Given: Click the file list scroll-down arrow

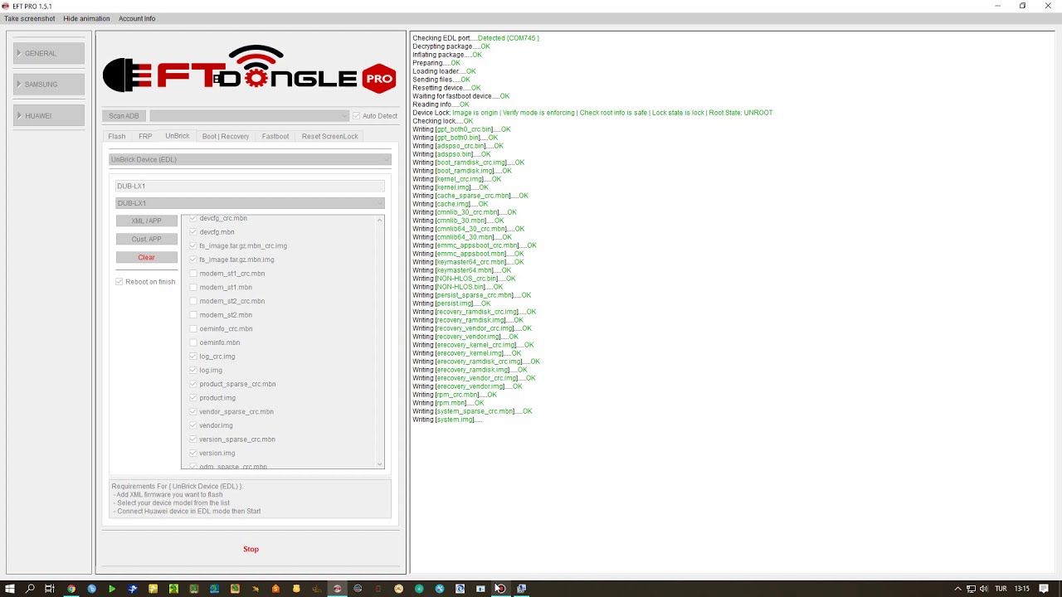Looking at the screenshot, I should 380,464.
